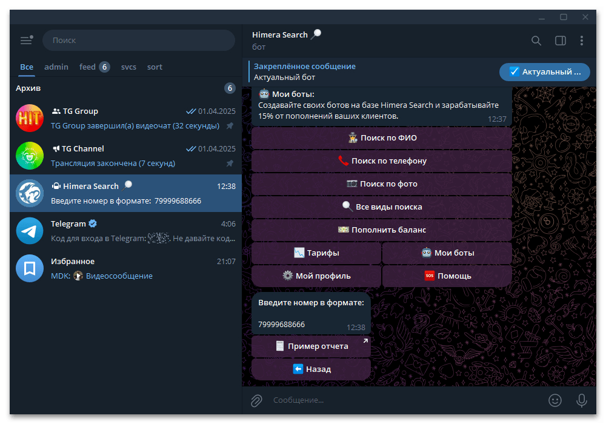The height and width of the screenshot is (424, 606).
Task: Open the Тарифы button
Action: click(316, 253)
